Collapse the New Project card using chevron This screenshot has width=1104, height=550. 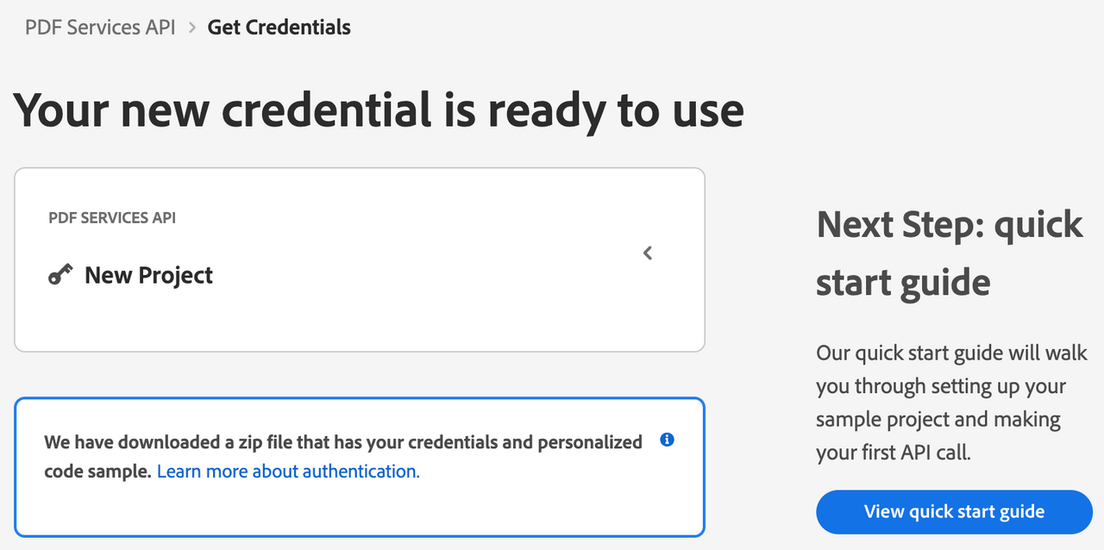tap(648, 253)
